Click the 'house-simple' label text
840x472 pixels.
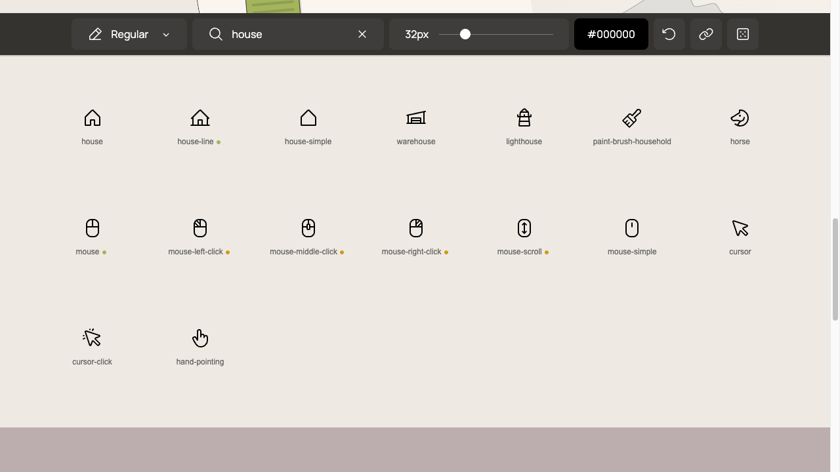tap(308, 142)
